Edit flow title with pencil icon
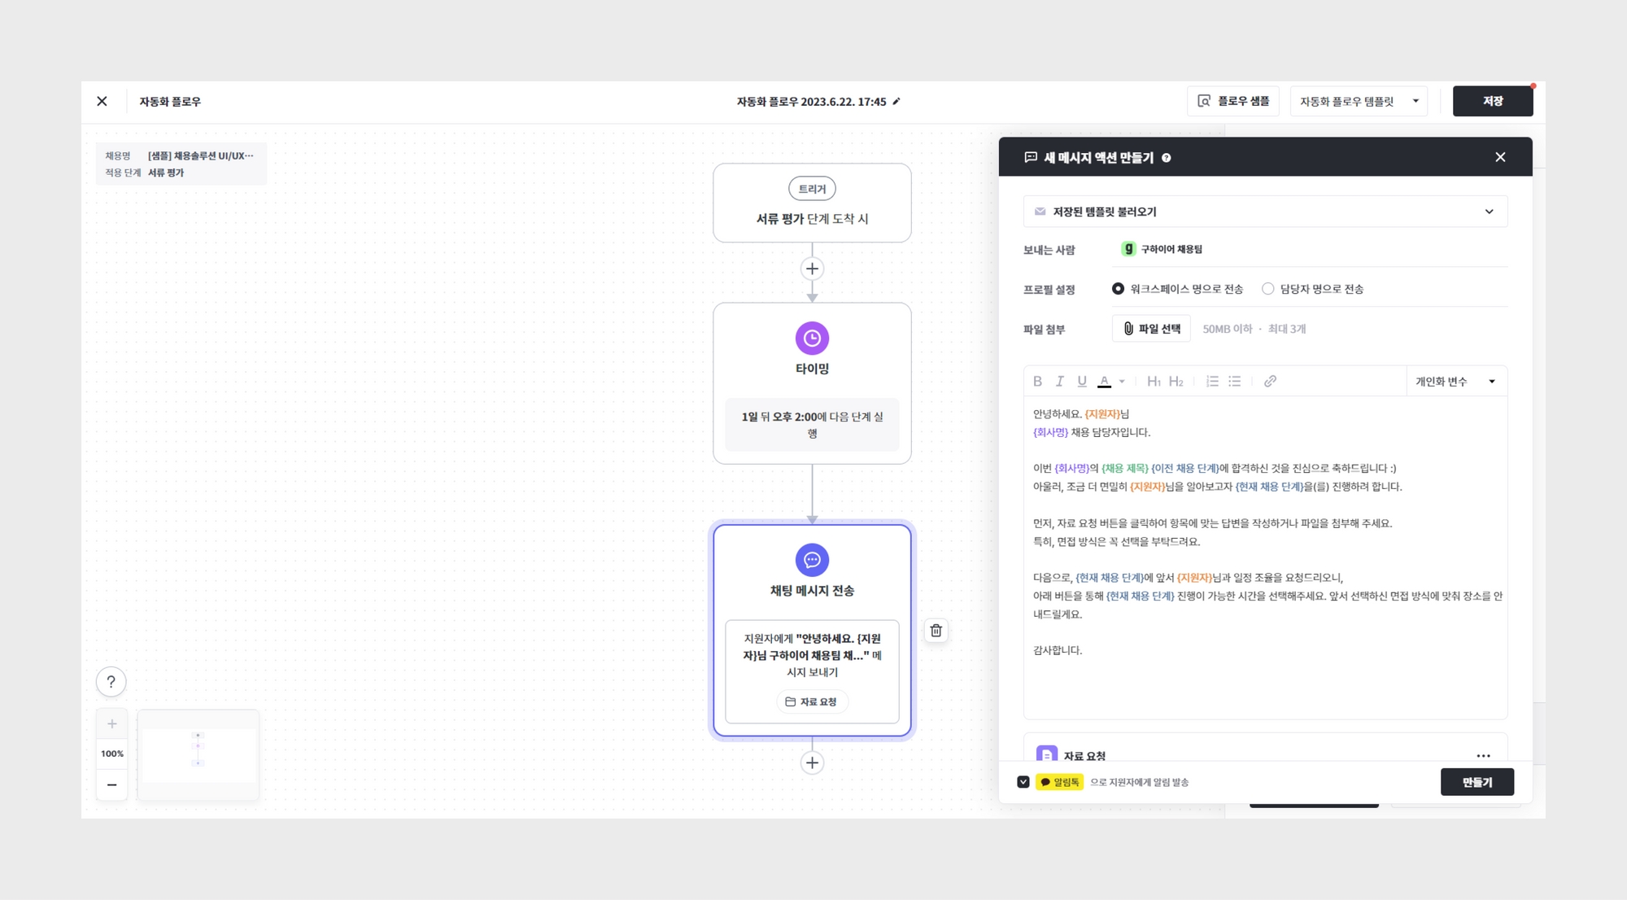 click(x=896, y=102)
